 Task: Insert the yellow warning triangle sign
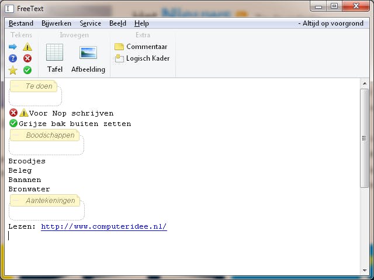27,47
